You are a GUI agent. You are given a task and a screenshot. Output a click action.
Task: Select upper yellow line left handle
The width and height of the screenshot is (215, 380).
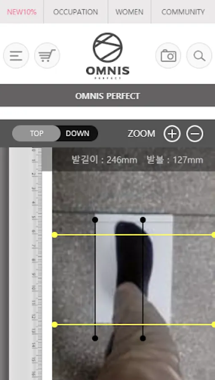55,235
